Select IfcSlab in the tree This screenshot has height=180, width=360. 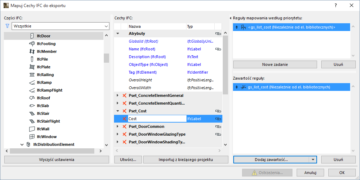(x=43, y=106)
